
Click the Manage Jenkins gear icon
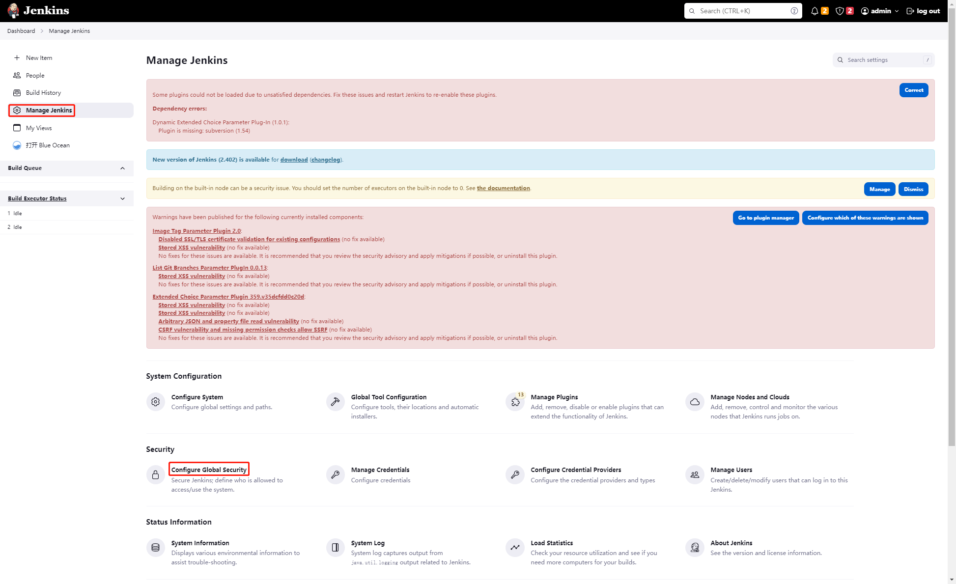[x=17, y=111]
